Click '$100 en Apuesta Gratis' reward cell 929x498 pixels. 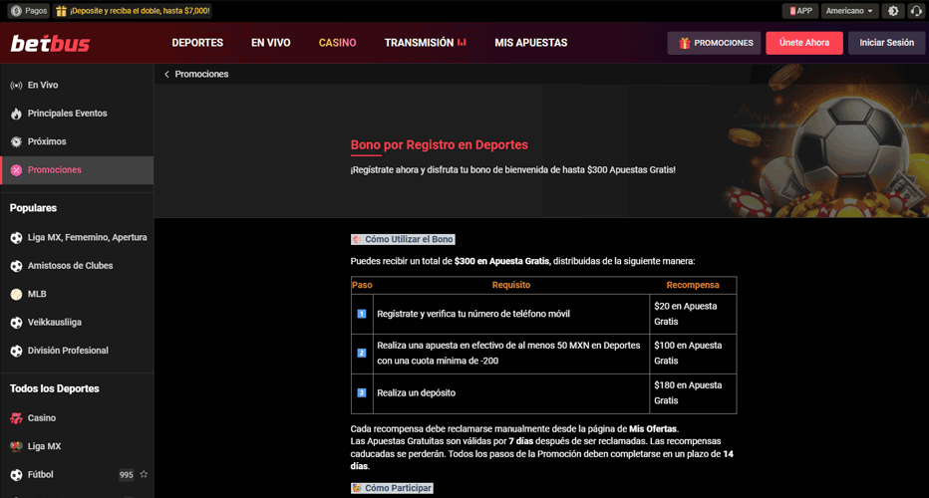693,353
